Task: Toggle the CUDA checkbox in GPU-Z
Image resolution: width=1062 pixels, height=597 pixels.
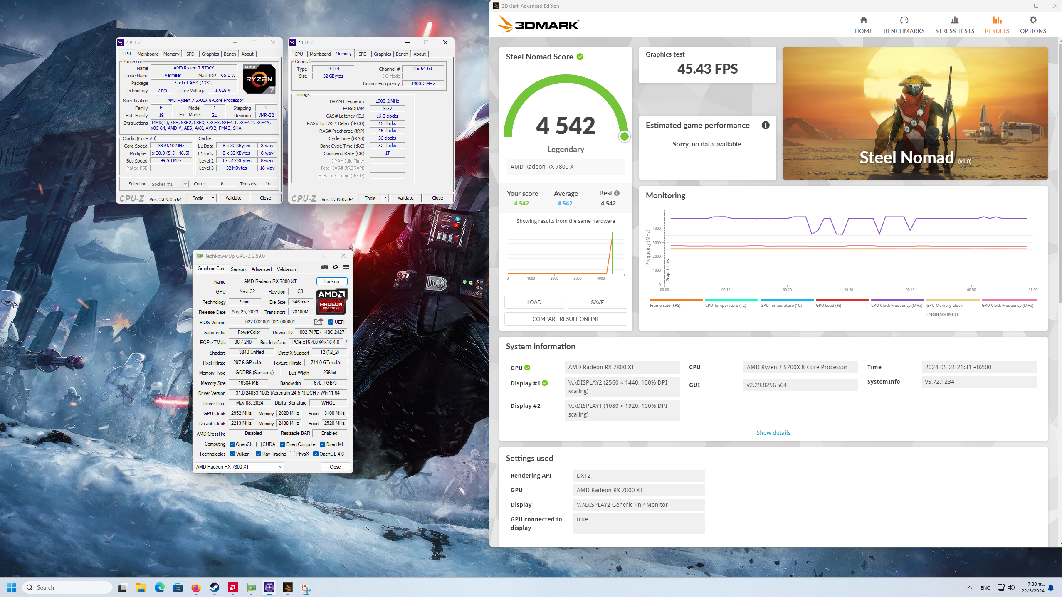Action: pyautogui.click(x=259, y=444)
